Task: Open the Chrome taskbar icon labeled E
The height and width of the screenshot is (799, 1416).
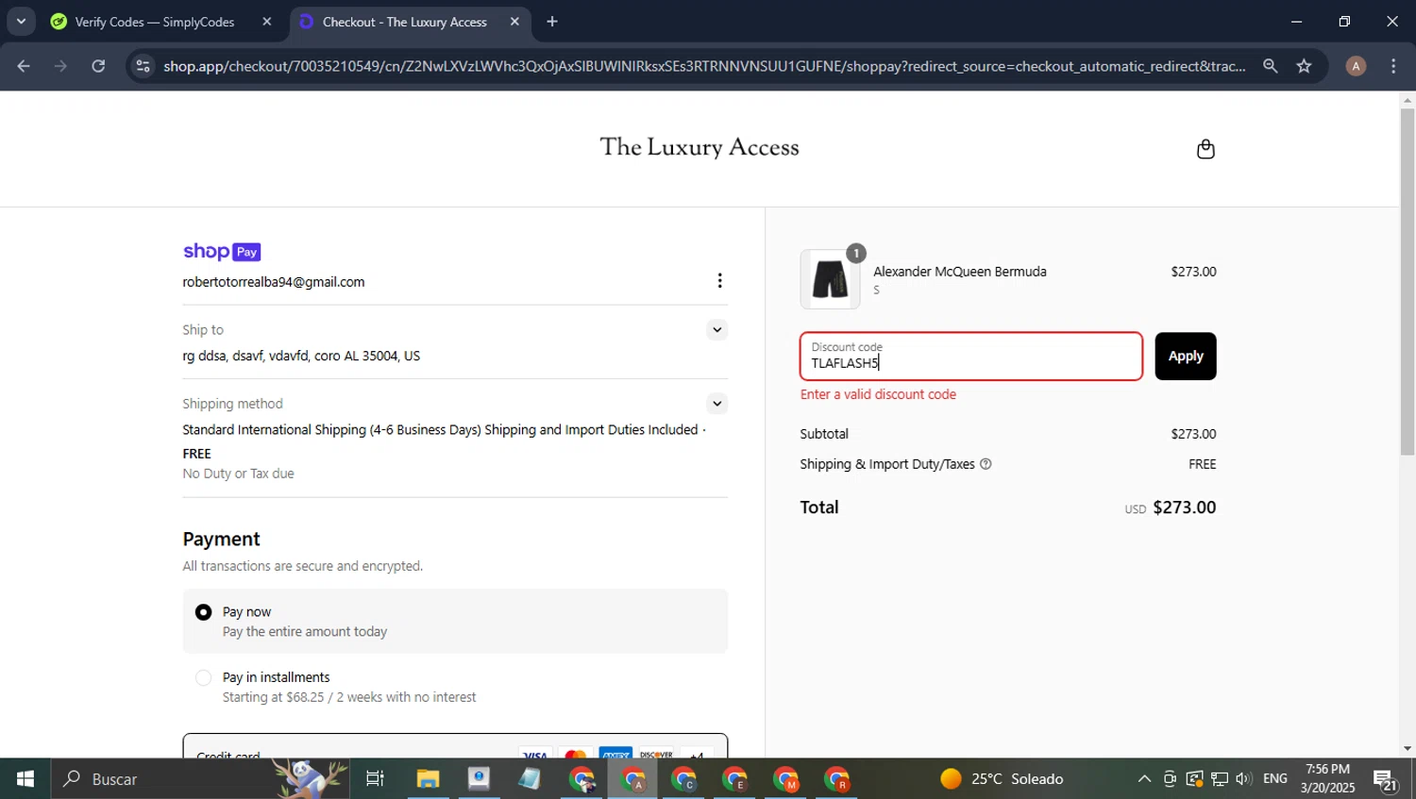Action: pos(734,779)
